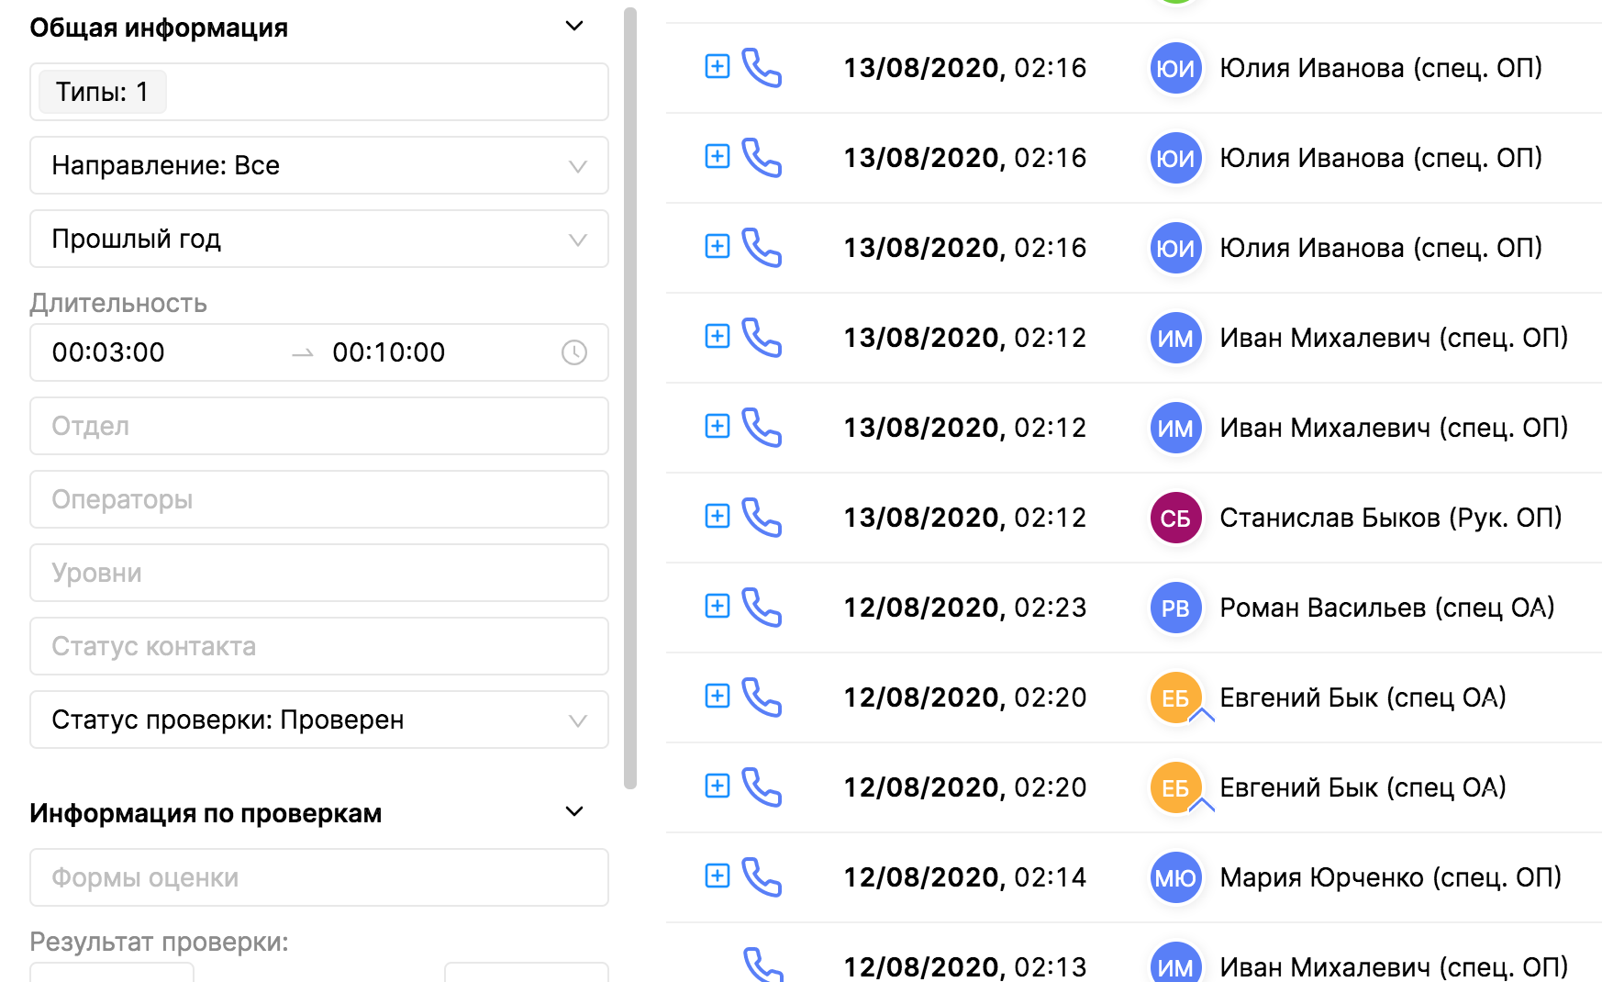Click the Операторы input field

point(319,499)
